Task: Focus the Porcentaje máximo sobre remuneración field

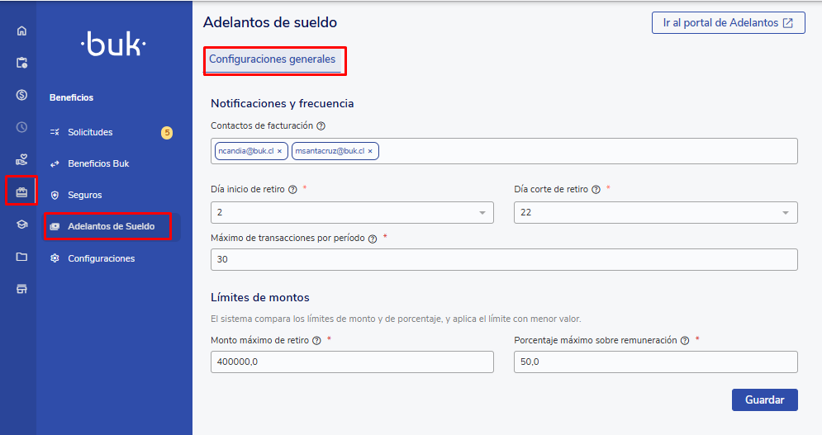Action: 655,362
